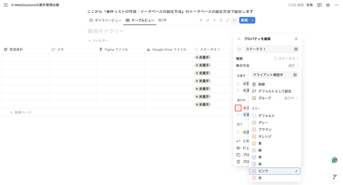Click the sort arrows icon

coord(208,20)
